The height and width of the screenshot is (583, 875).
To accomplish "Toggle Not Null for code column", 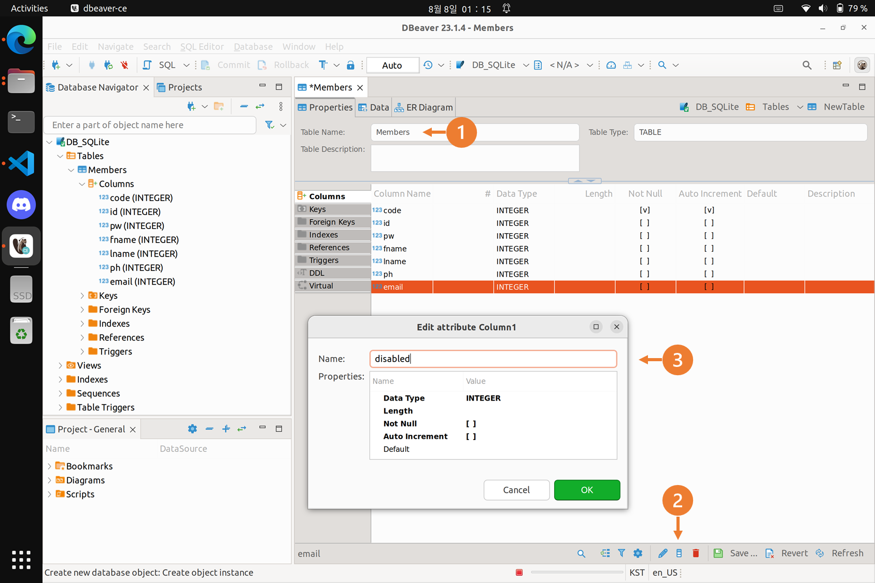I will click(x=645, y=210).
